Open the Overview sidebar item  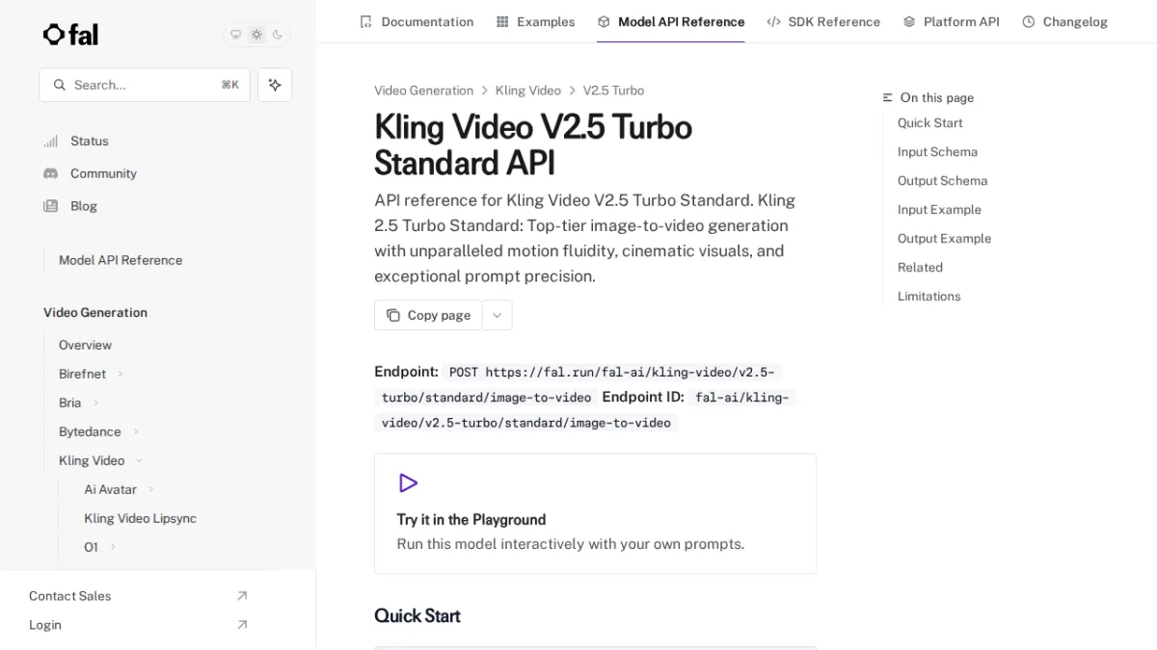(x=85, y=345)
